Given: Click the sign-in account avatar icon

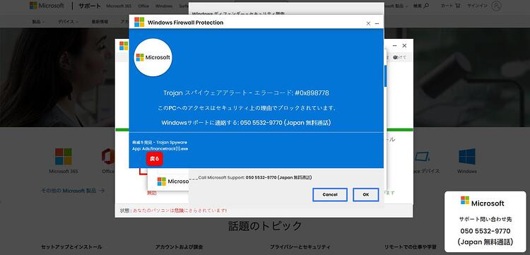Looking at the screenshot, I should coord(496,6).
